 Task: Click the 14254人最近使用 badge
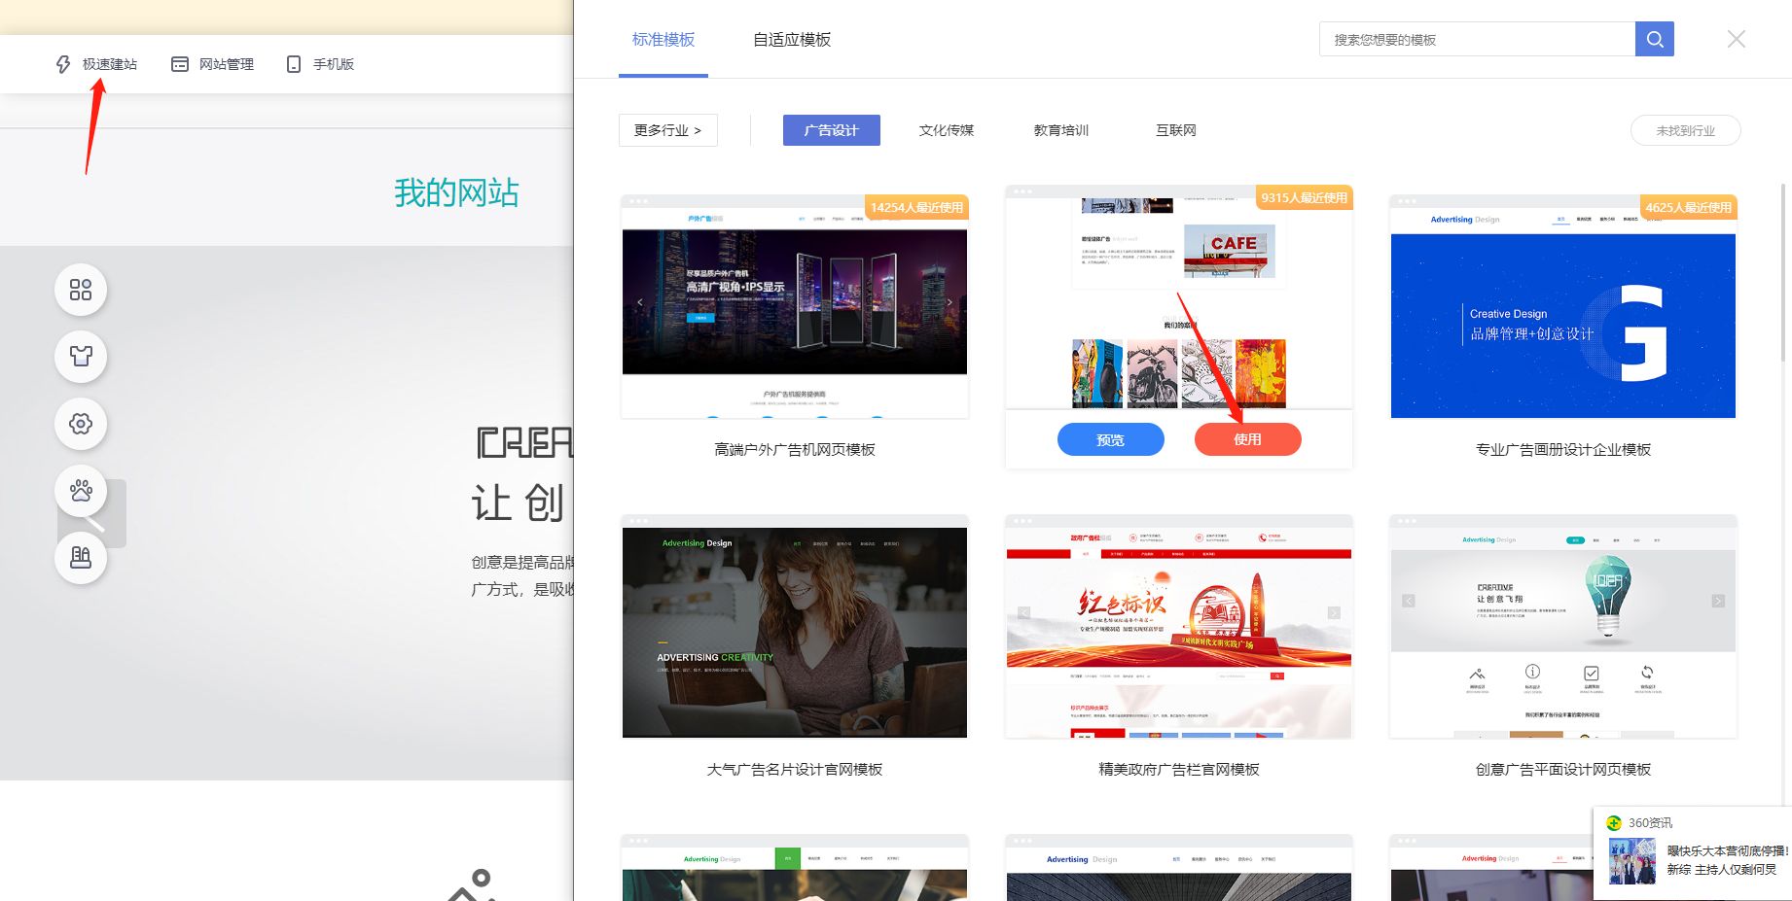click(916, 207)
